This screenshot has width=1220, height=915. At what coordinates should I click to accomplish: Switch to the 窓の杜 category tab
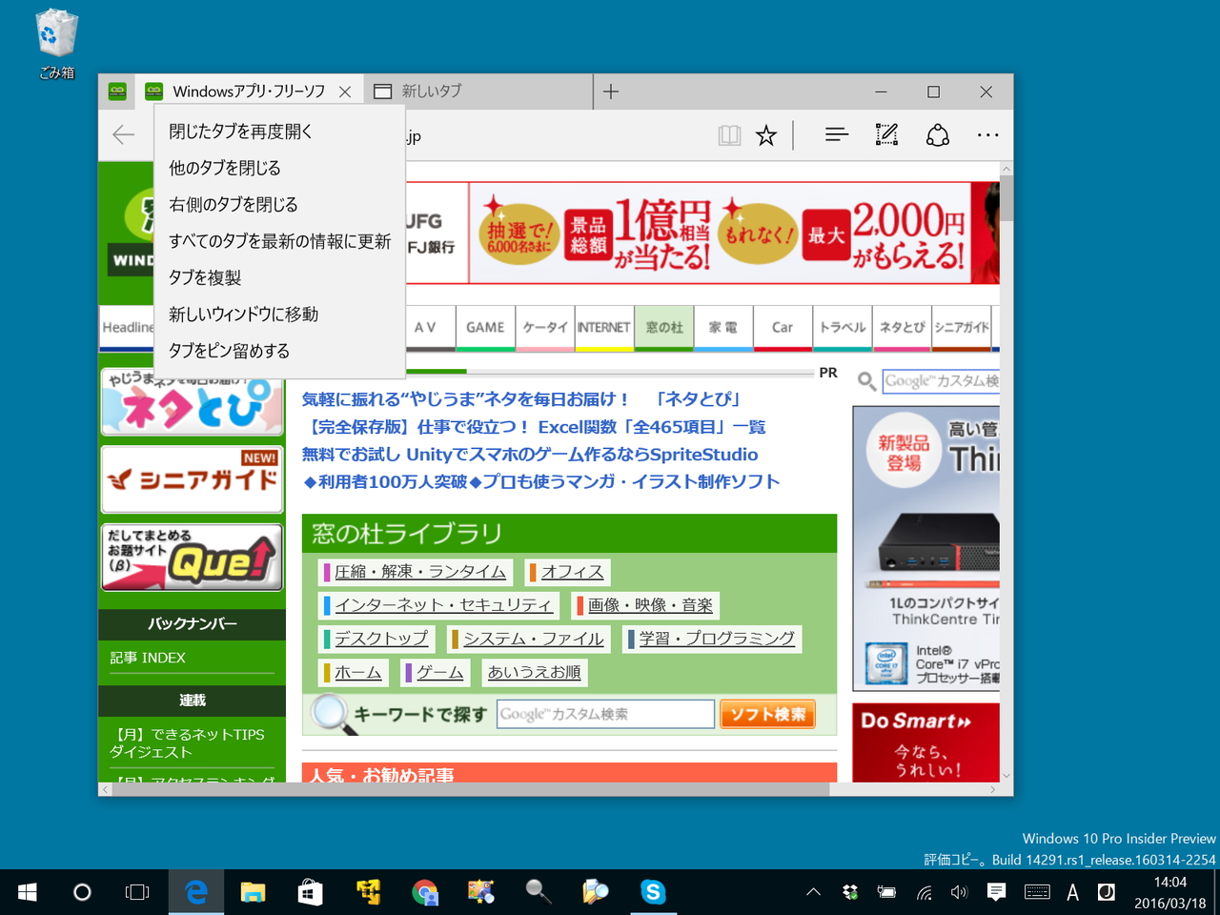(x=663, y=328)
